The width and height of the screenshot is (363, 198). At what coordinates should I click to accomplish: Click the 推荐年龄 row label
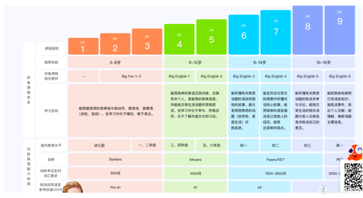51,62
